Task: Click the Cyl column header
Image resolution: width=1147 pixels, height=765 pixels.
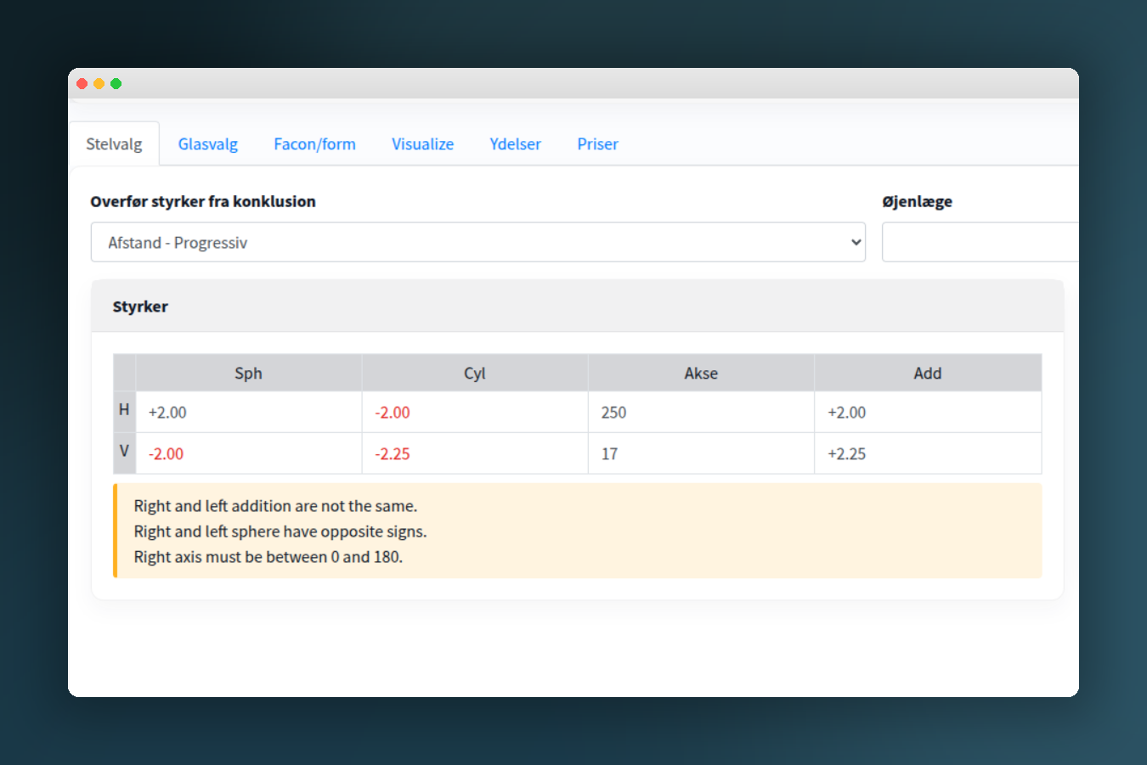Action: coord(475,374)
